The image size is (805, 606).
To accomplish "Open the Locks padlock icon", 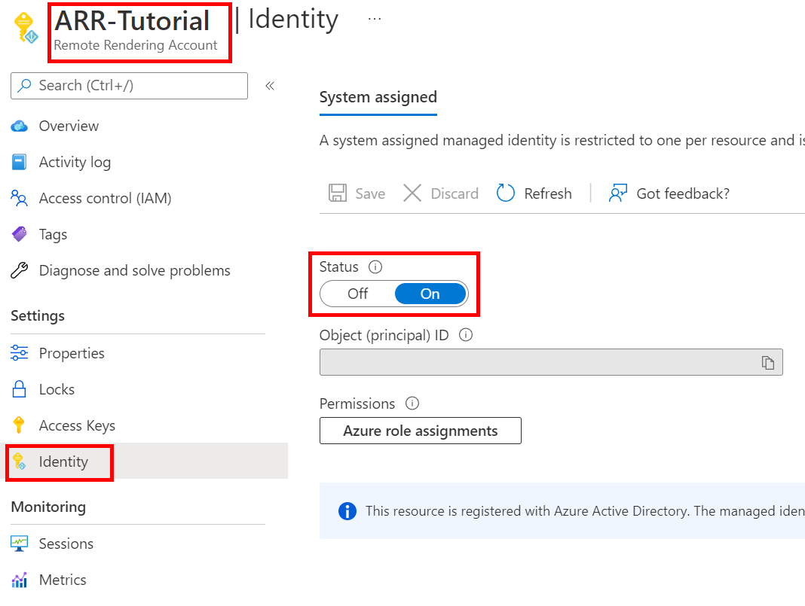I will (x=19, y=389).
